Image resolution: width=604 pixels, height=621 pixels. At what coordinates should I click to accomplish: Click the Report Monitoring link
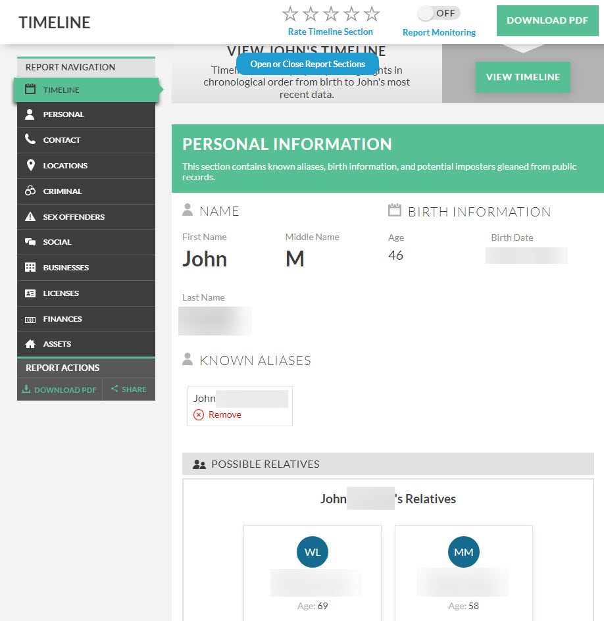coord(439,32)
